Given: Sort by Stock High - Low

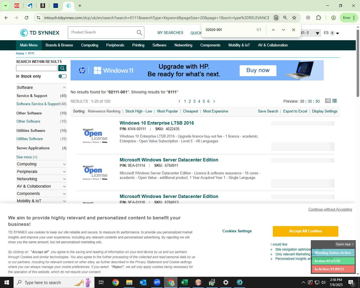Looking at the screenshot, I should coord(139,111).
